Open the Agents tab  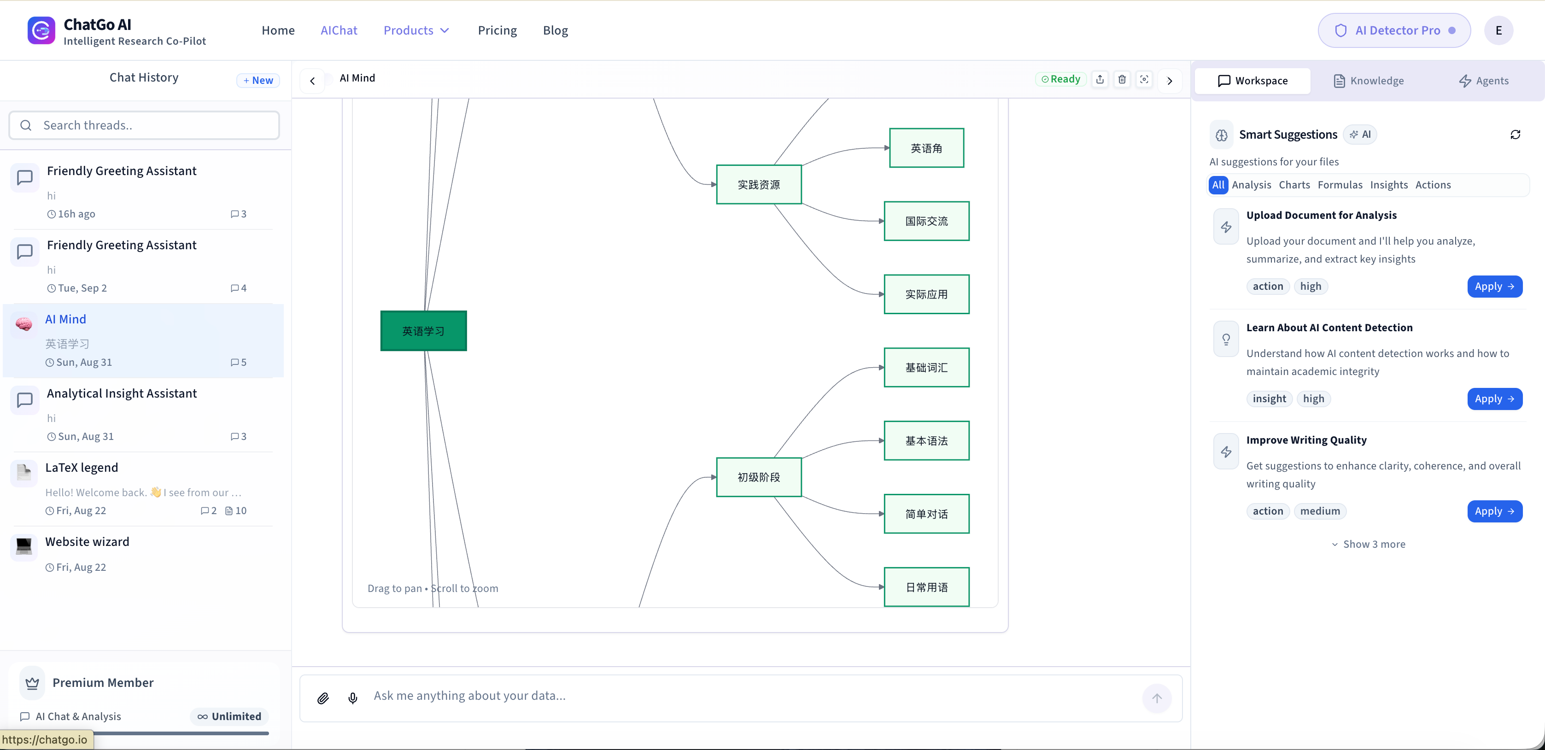[1483, 81]
